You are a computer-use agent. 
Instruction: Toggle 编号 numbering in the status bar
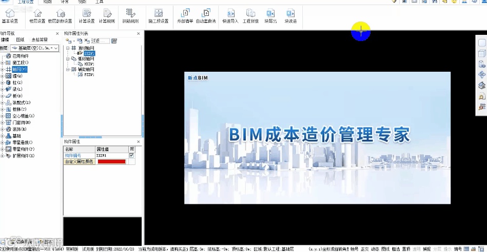[x=458, y=249]
